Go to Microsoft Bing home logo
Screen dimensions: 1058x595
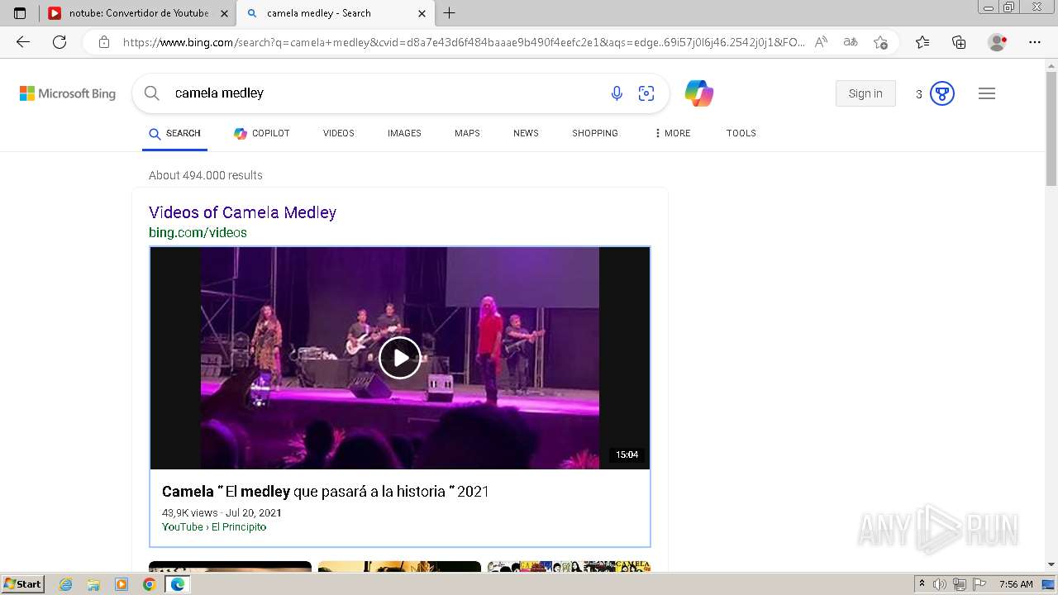68,93
